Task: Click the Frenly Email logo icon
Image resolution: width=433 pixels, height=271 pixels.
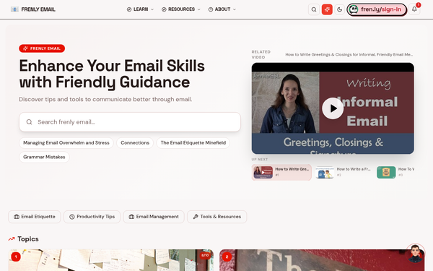Action: 14,9
